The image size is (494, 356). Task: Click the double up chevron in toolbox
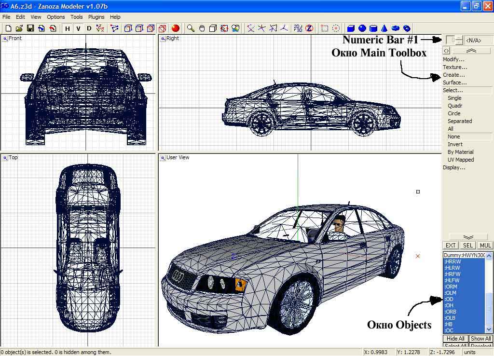pyautogui.click(x=471, y=51)
